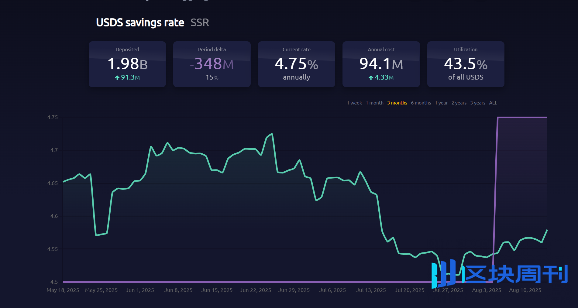The image size is (578, 308).
Task: Click the May 25, 2025 axis date
Action: tap(101, 290)
